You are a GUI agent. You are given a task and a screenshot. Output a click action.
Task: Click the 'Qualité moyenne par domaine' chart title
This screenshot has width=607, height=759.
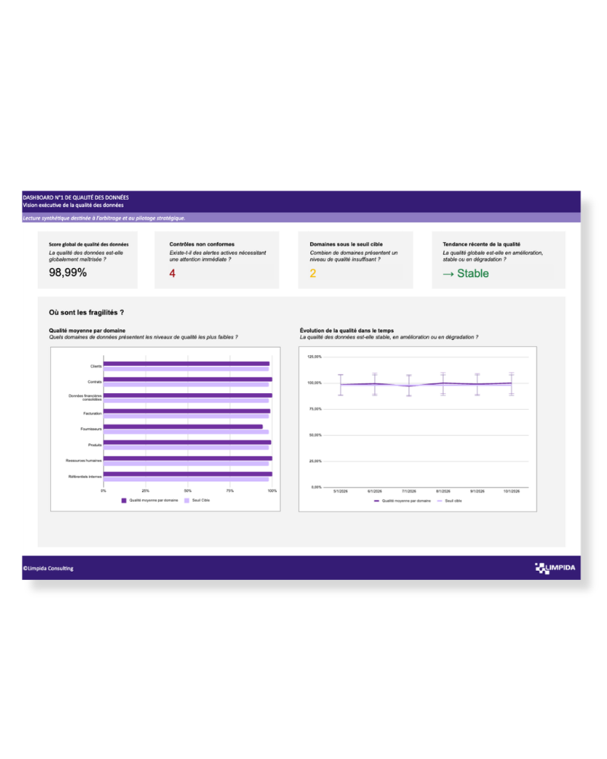pos(87,331)
